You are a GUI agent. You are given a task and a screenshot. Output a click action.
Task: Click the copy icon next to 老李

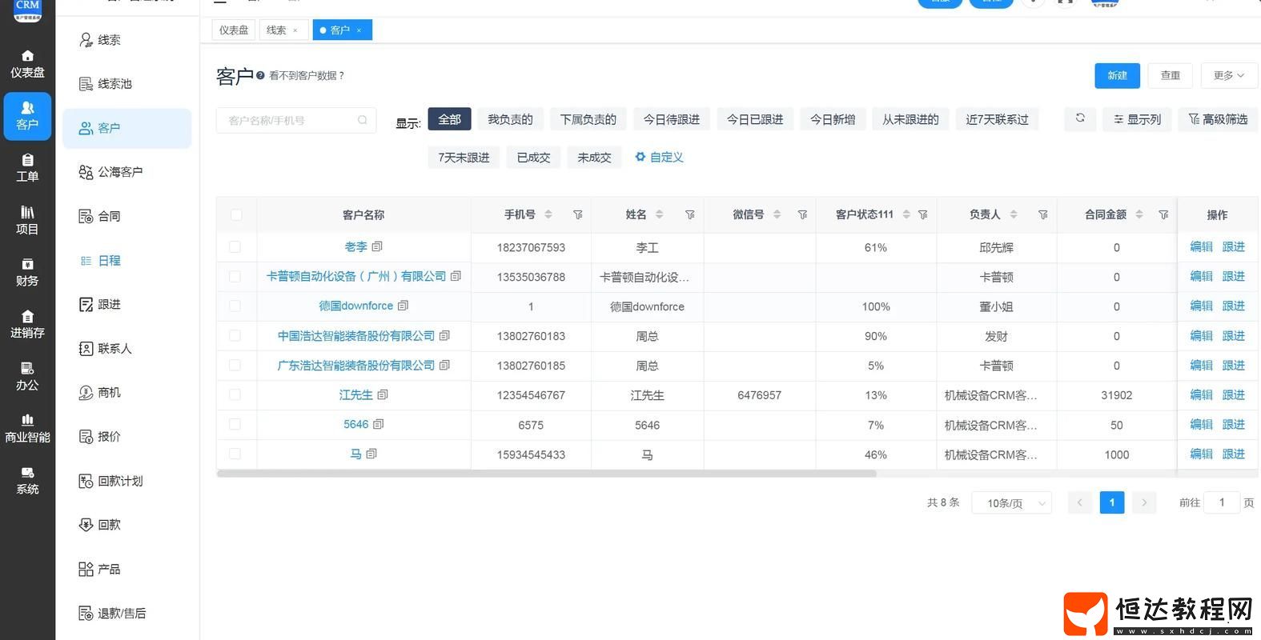(377, 246)
